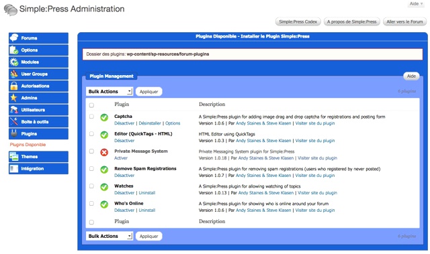The image size is (430, 254).
Task: Click the red X icon beside Private Message System
Action: click(104, 152)
